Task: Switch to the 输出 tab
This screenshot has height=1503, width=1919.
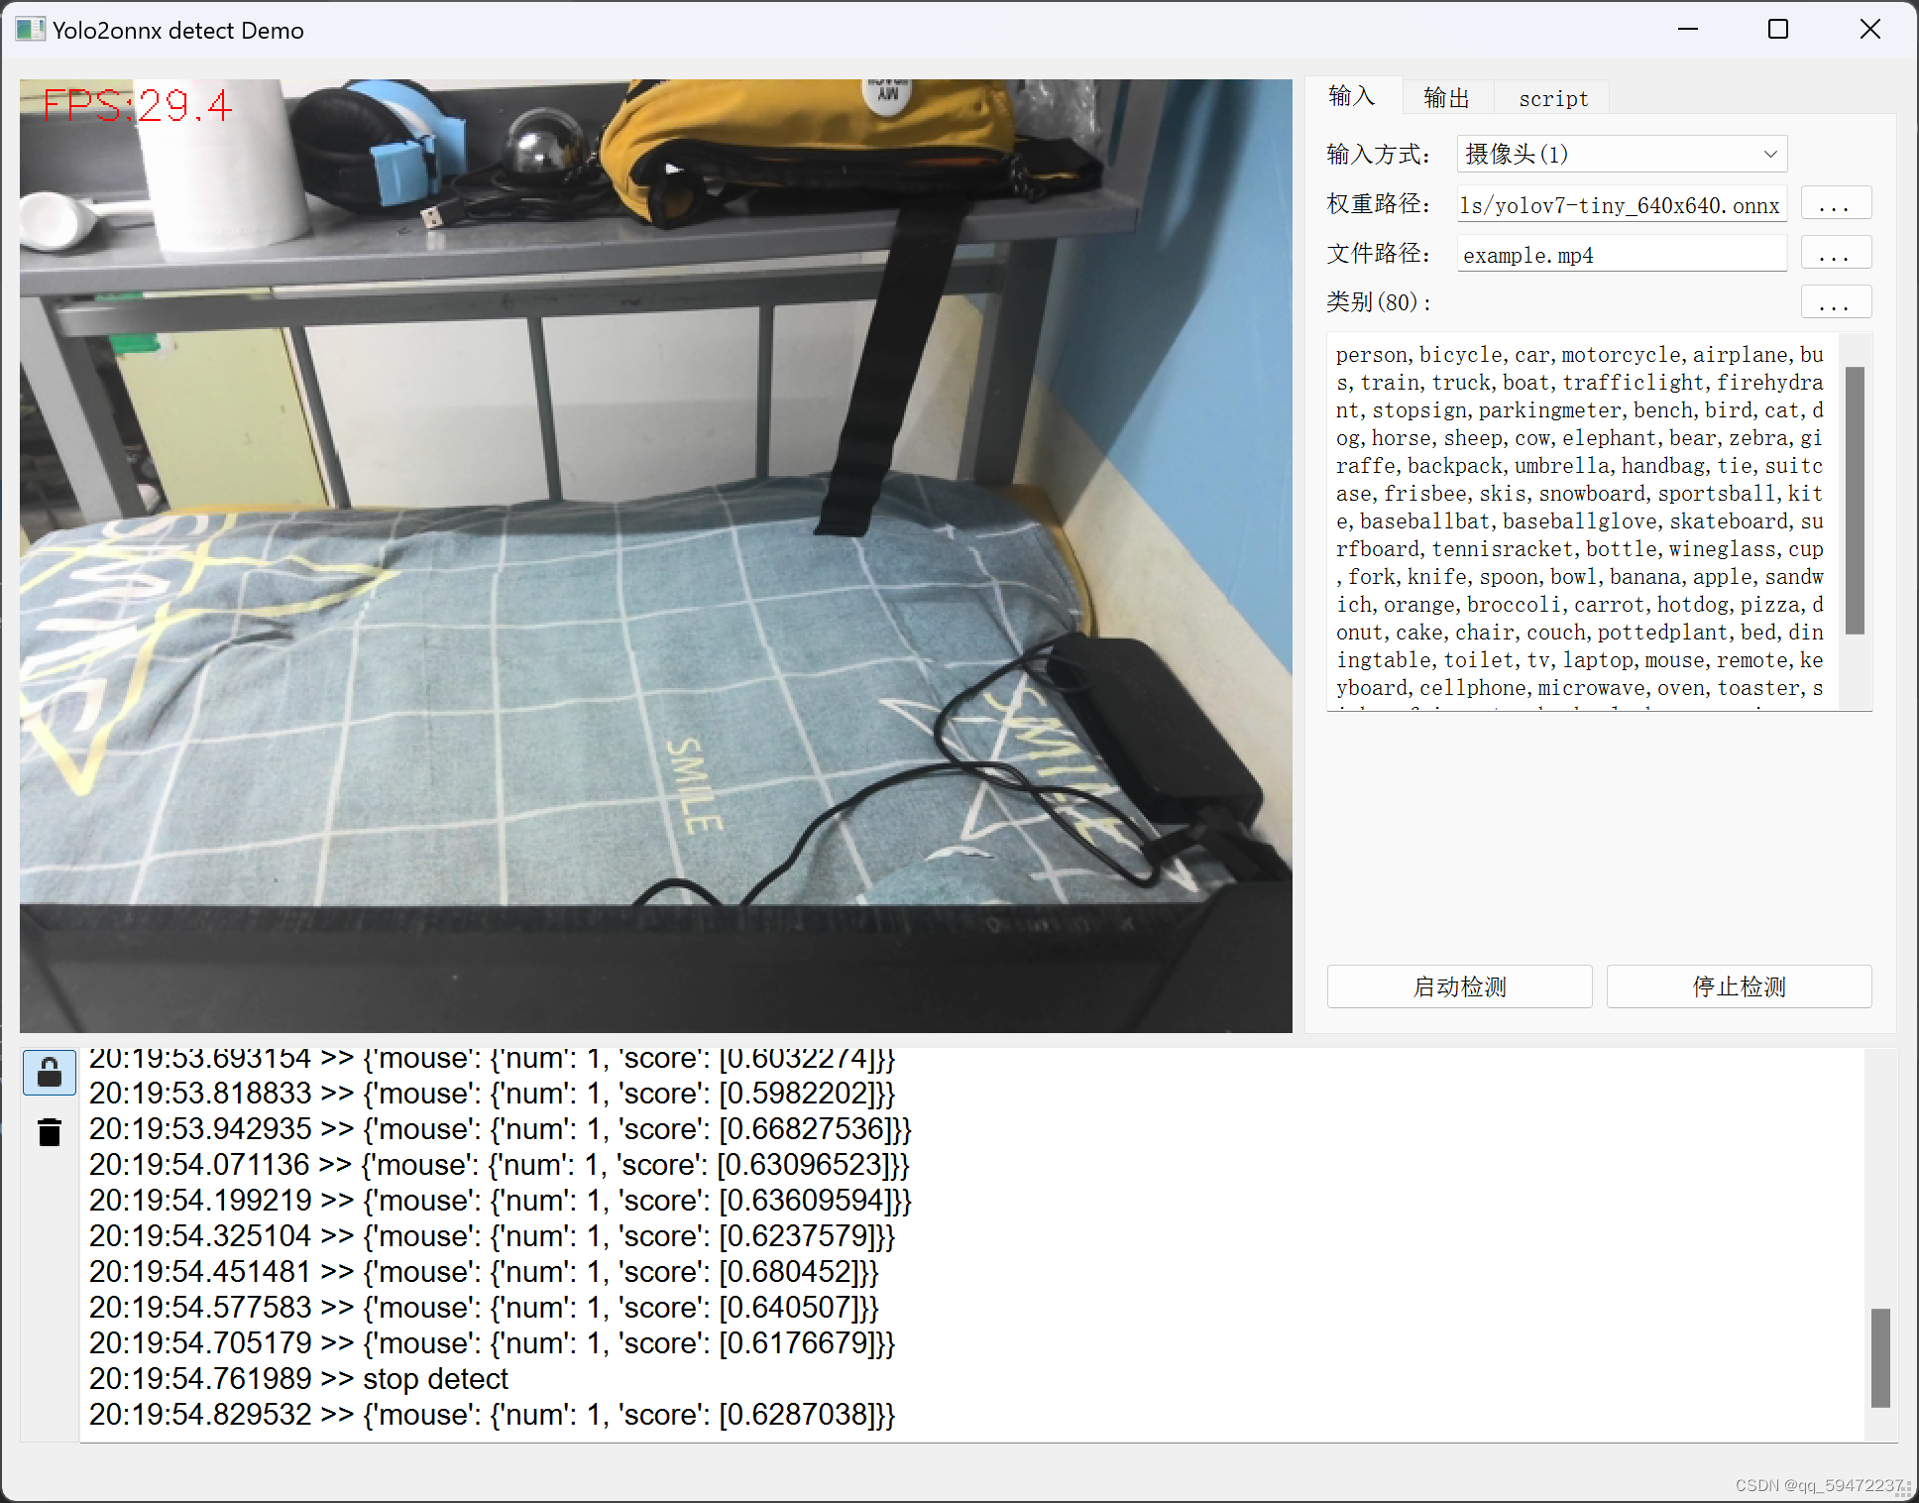Action: tap(1447, 97)
